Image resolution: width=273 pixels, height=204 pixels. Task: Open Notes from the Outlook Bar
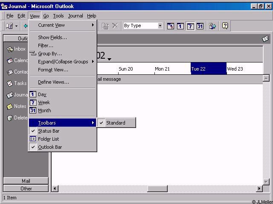click(x=17, y=106)
